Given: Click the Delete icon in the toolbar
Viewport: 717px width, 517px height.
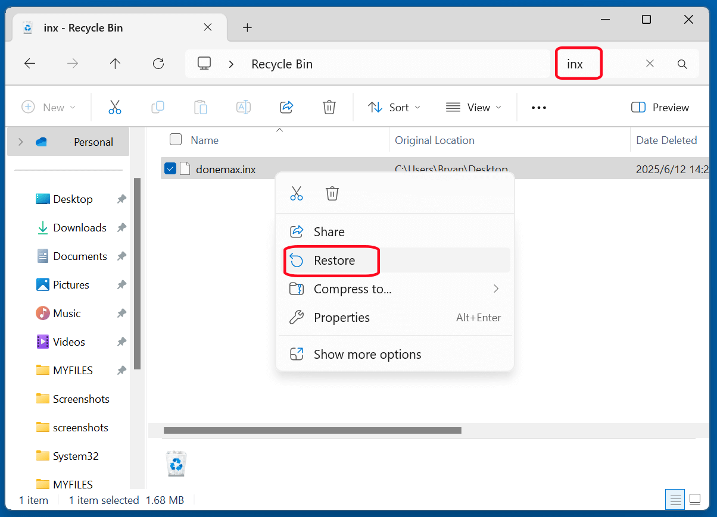Looking at the screenshot, I should point(329,107).
